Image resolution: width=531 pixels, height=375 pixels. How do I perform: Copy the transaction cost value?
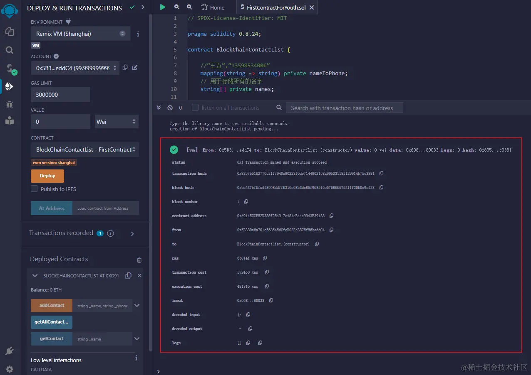267,272
